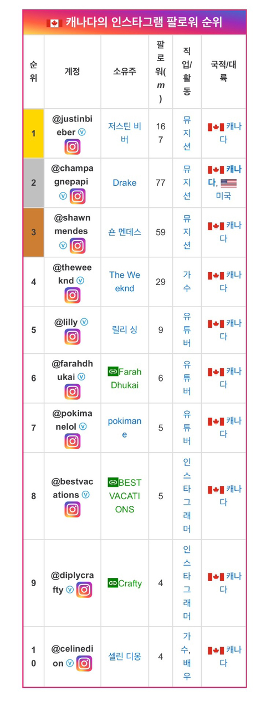Click the 미국 nationality link
Screen dimensions: 266x701
click(223, 196)
